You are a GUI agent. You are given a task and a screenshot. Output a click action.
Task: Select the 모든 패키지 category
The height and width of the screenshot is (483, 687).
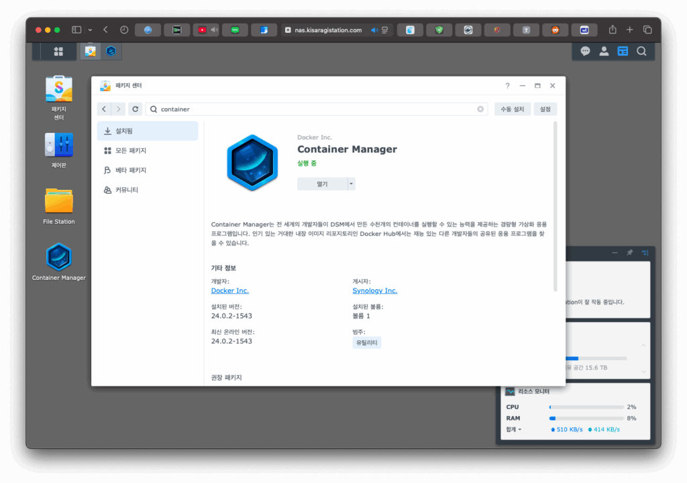pyautogui.click(x=148, y=150)
